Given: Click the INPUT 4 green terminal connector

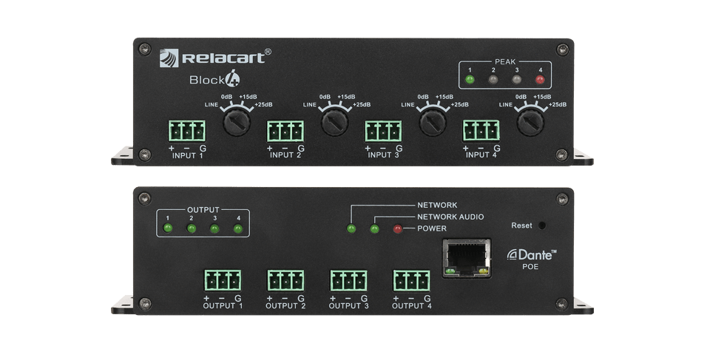Looking at the screenshot, I should (x=481, y=131).
